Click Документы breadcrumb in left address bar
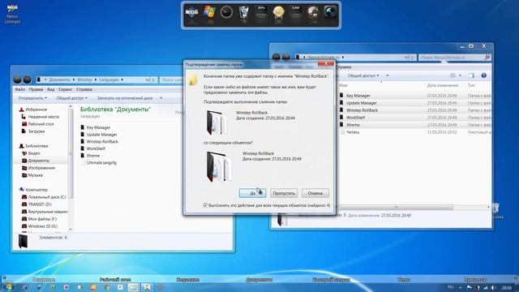The height and width of the screenshot is (292, 519). point(59,79)
